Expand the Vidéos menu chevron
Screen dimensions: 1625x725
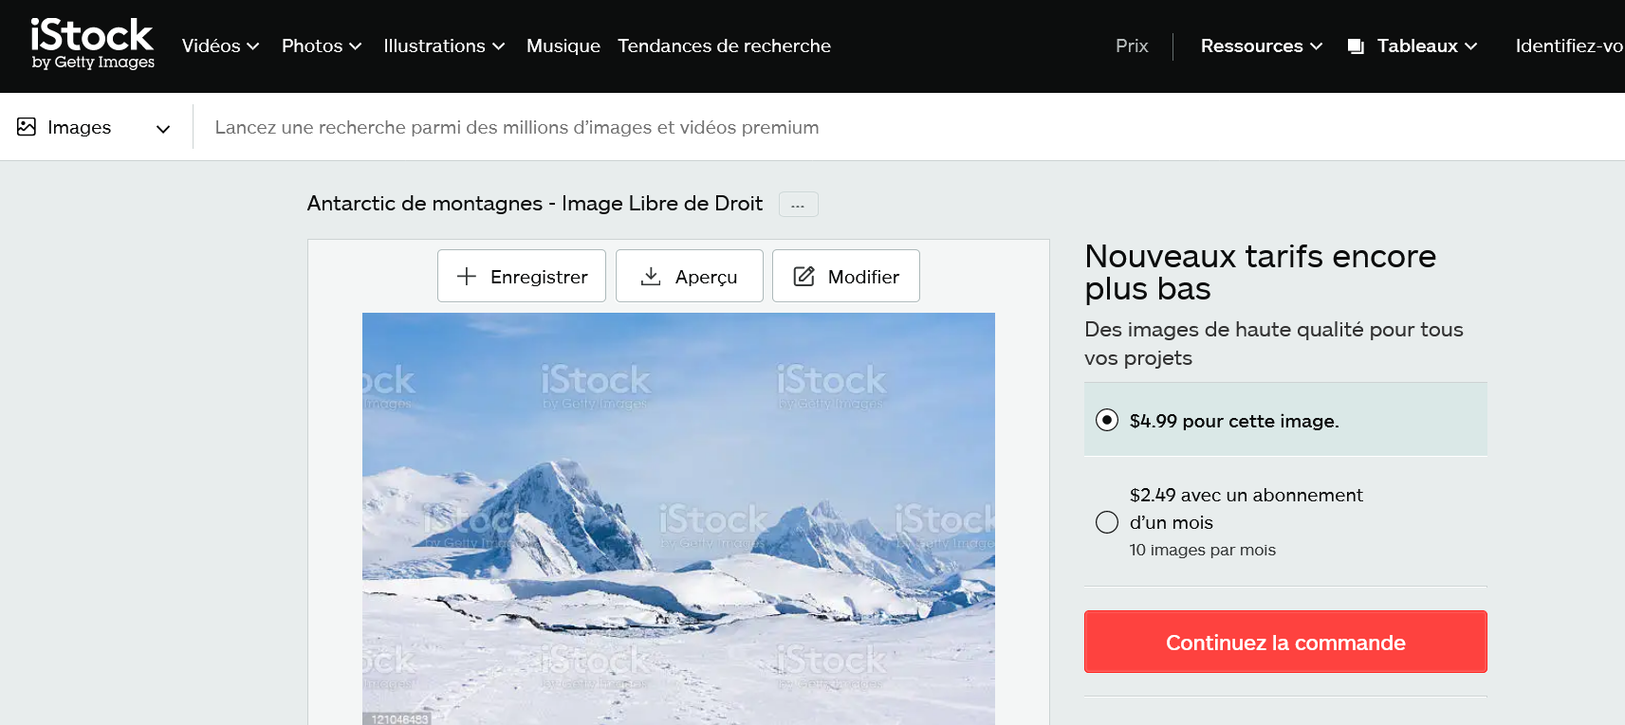[253, 46]
